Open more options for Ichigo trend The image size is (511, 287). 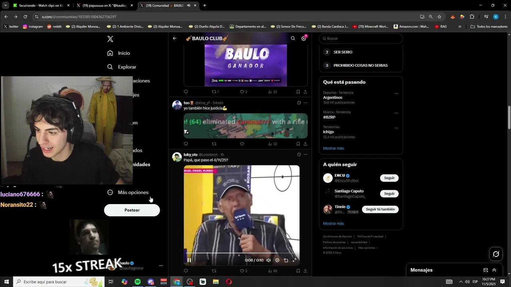click(x=396, y=128)
